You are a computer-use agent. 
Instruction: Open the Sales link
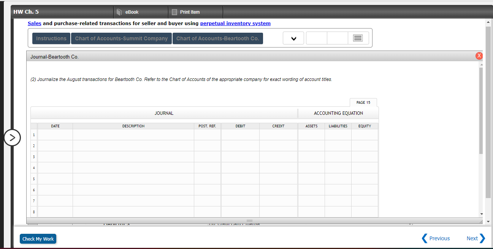click(x=34, y=23)
